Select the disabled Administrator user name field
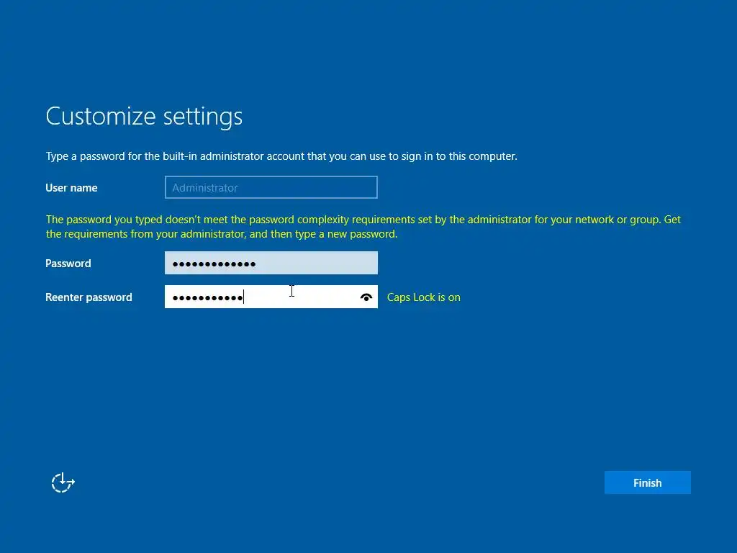This screenshot has width=737, height=553. pyautogui.click(x=271, y=187)
